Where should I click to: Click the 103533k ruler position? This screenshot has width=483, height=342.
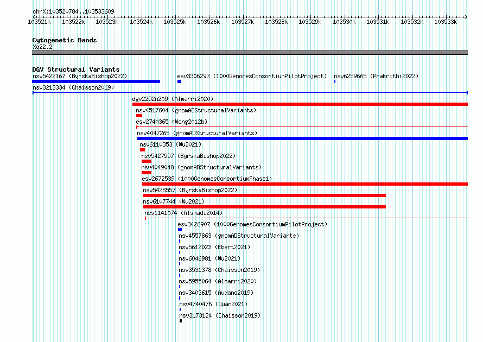tap(446, 22)
